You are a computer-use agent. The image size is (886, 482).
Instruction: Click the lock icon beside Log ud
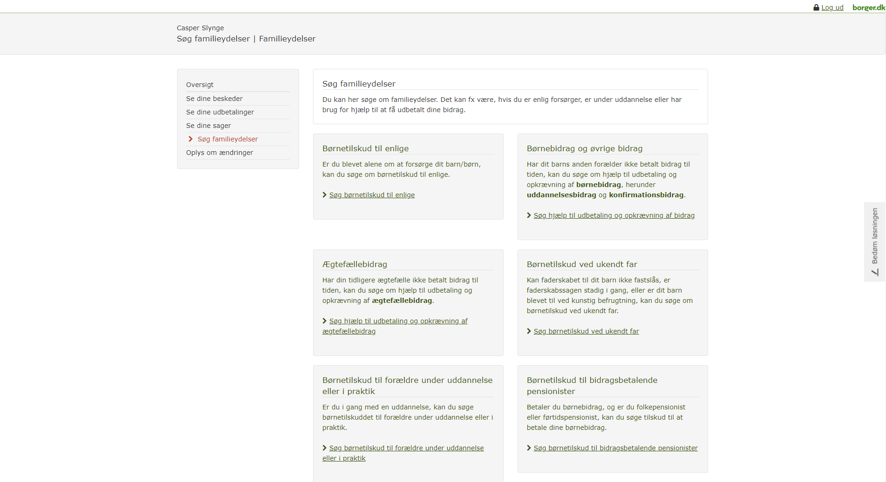point(816,7)
